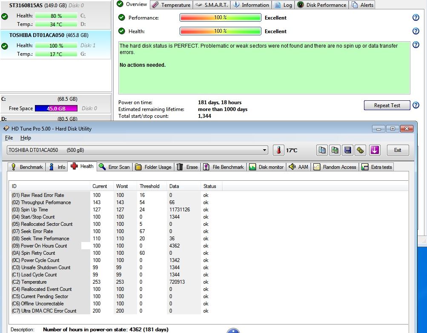Click the Status column header
This screenshot has width=427, height=333.
tap(212, 186)
